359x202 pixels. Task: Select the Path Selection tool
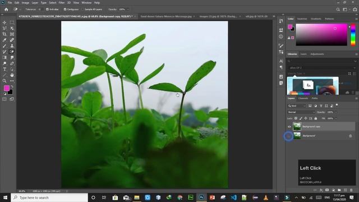[12, 69]
